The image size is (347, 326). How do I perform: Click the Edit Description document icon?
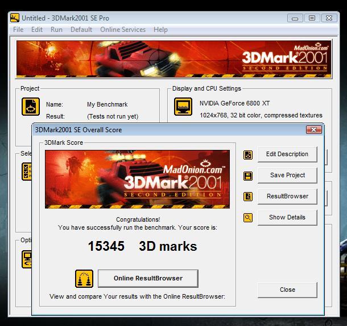tap(248, 155)
